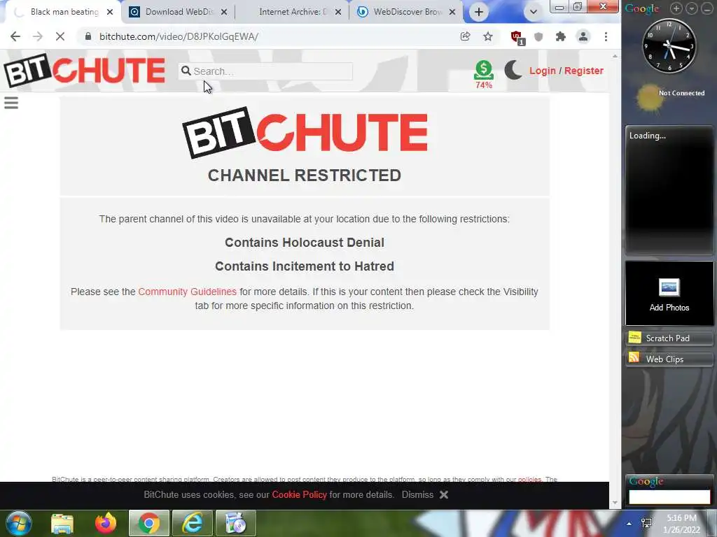Open the Google sidebar options dropdown

click(692, 8)
